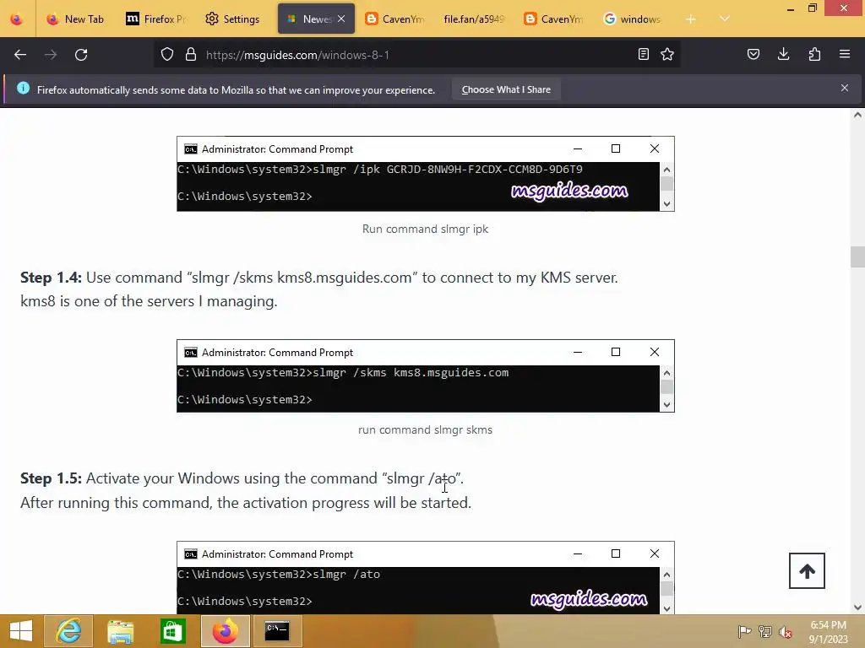Click the Firefox View icon in the tab bar
865x648 pixels.
click(x=17, y=19)
